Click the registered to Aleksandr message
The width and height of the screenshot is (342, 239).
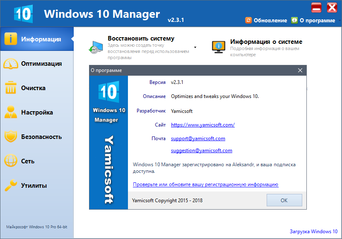pos(214,168)
